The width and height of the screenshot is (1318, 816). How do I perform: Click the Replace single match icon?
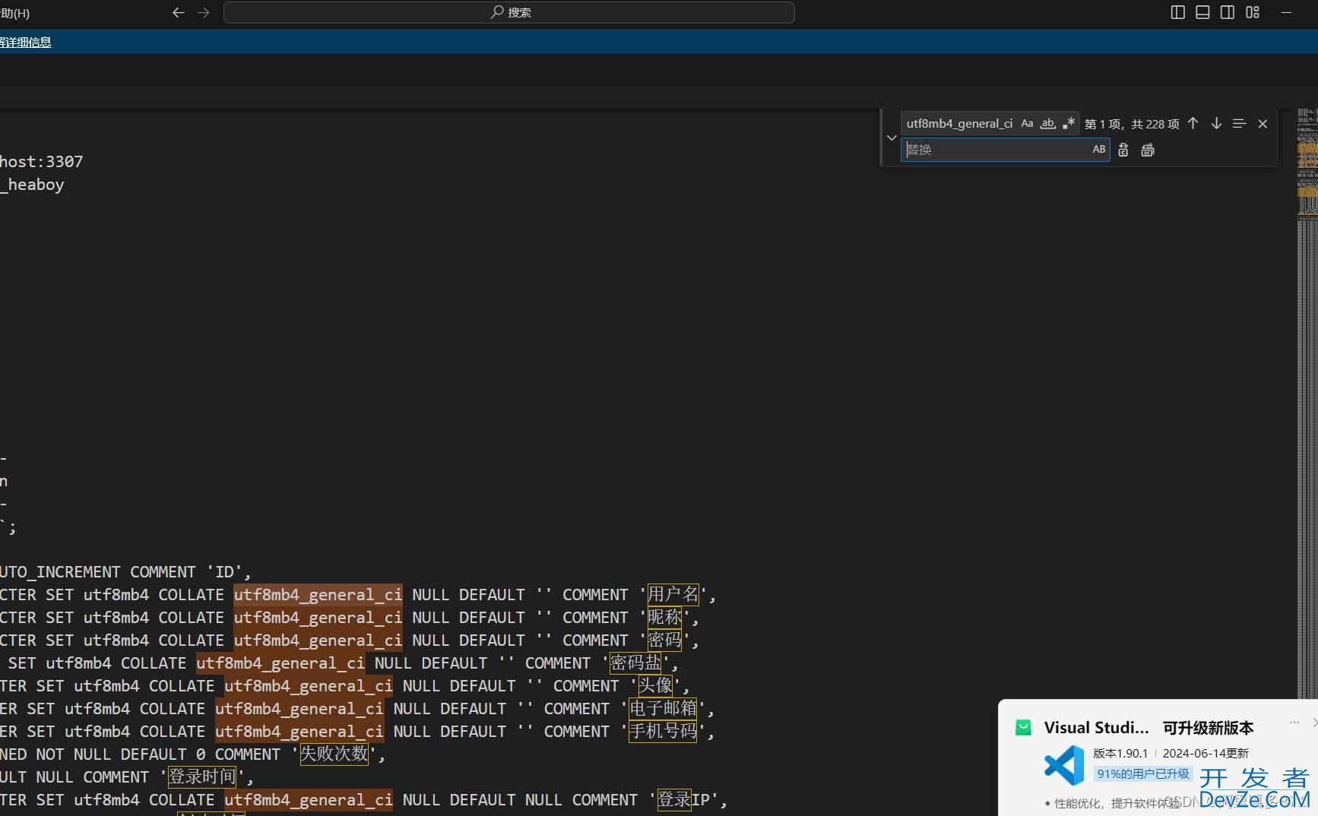pyautogui.click(x=1123, y=150)
